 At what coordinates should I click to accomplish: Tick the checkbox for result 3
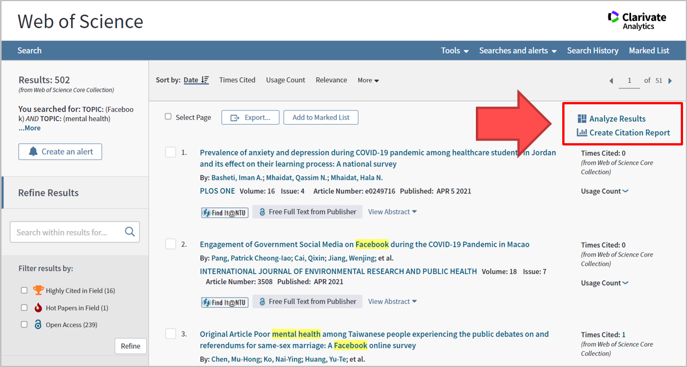click(170, 334)
